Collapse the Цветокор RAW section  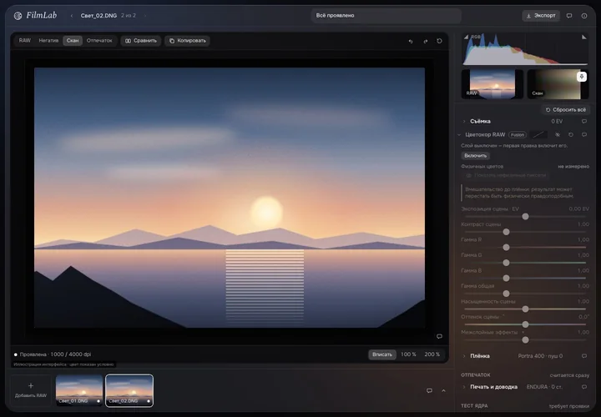[459, 135]
